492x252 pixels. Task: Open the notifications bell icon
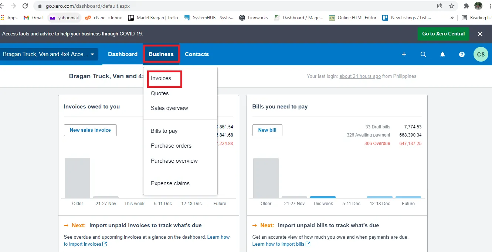point(442,54)
